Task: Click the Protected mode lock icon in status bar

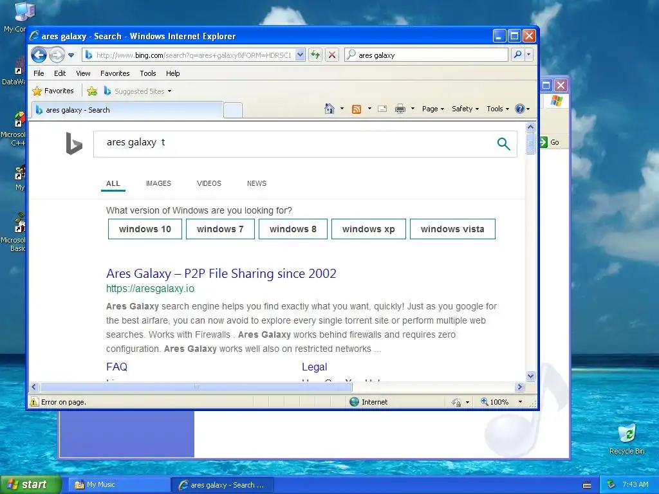Action: [x=456, y=403]
